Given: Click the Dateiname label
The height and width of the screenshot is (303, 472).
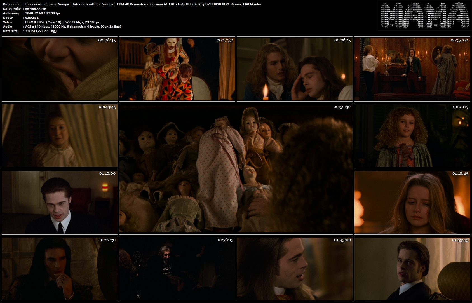Looking at the screenshot, I should pos(11,4).
